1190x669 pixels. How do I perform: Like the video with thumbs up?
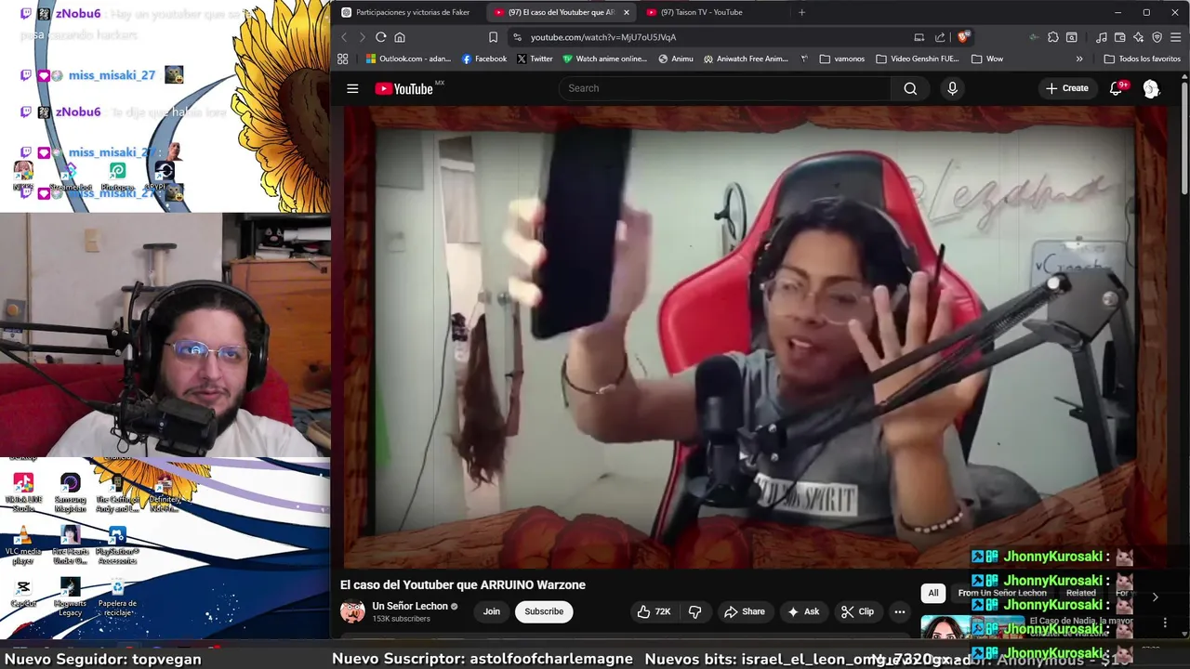tap(653, 611)
